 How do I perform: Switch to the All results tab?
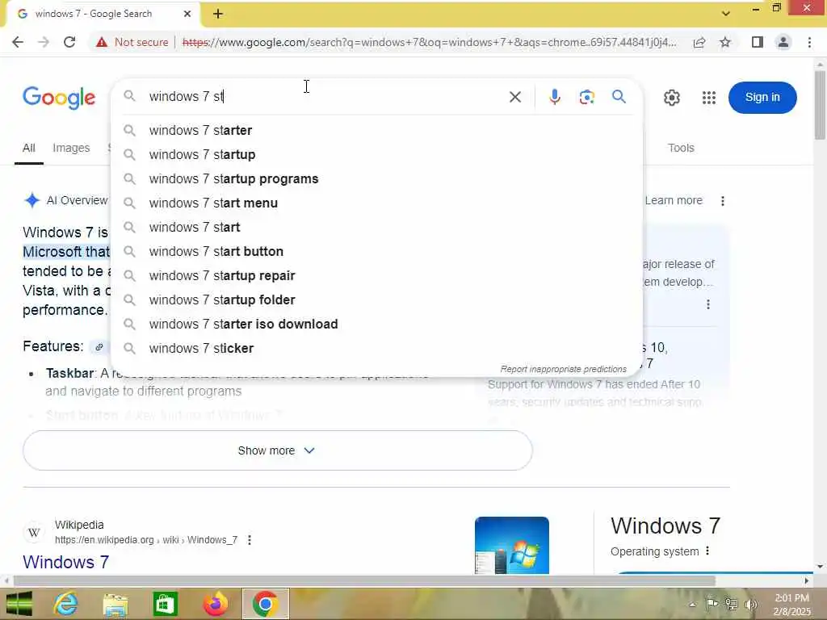click(x=29, y=149)
